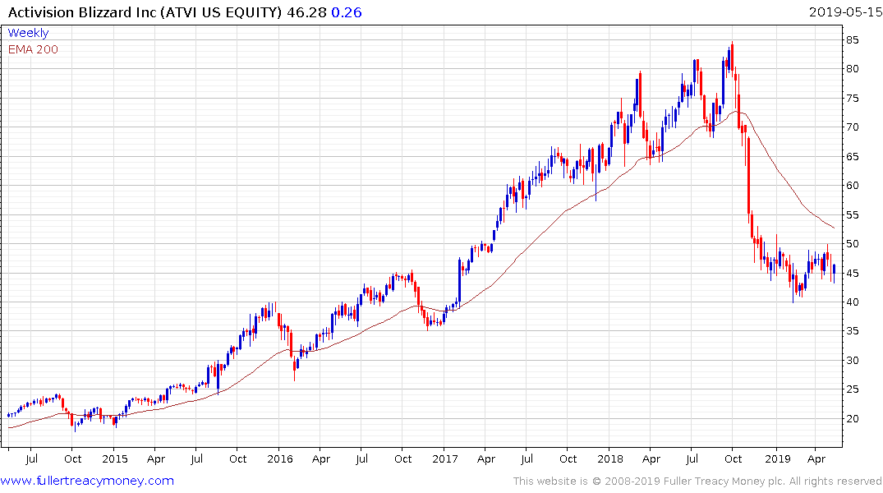Image resolution: width=883 pixels, height=493 pixels.
Task: Click the 45 price axis label
Action: 852,274
